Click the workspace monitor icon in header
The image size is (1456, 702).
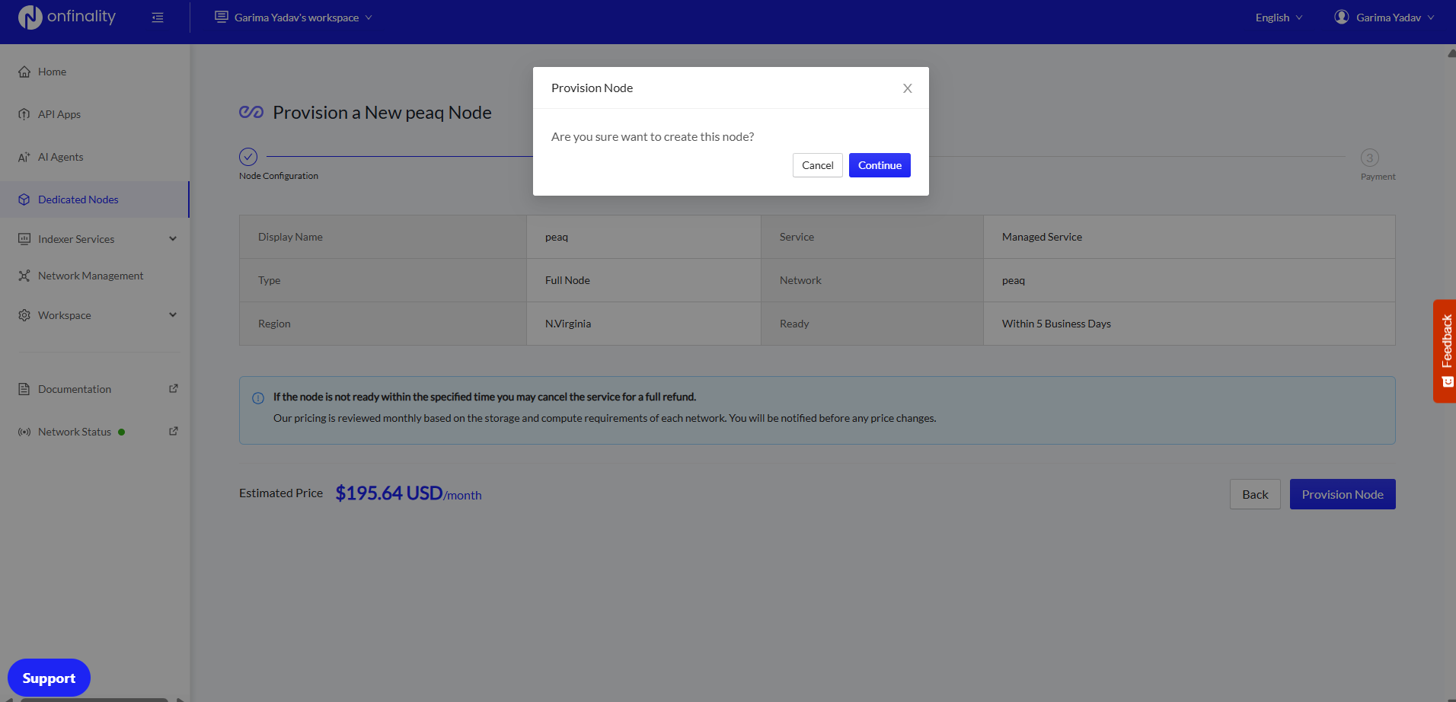222,17
